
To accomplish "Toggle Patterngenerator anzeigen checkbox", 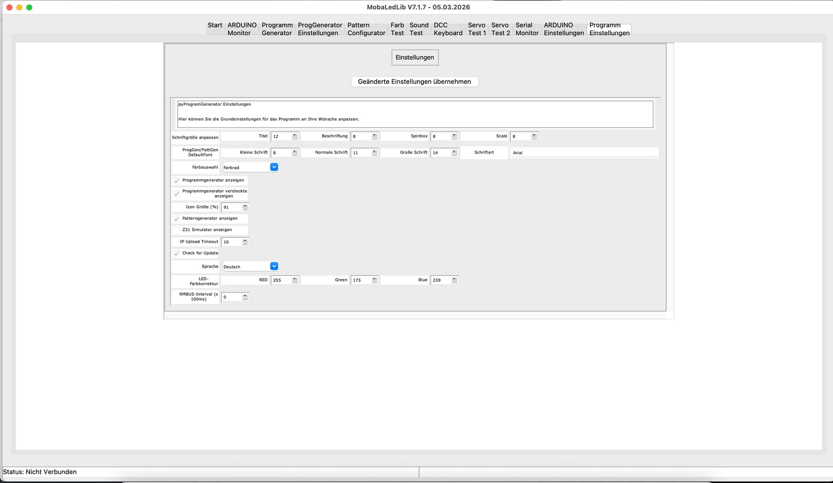I will (176, 219).
